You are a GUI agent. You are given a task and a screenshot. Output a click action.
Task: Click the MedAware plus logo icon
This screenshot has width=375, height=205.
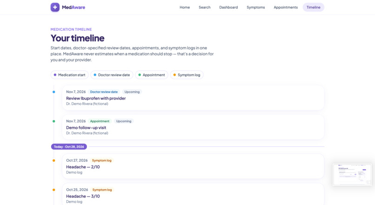55,7
